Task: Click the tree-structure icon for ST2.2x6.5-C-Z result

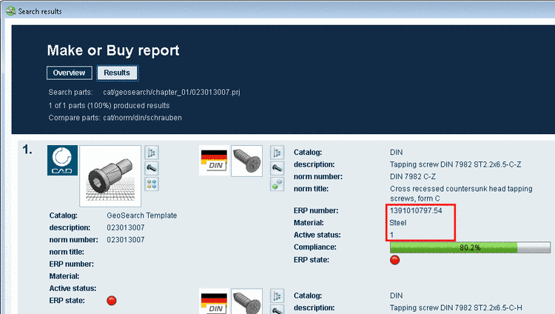Action: tap(277, 153)
